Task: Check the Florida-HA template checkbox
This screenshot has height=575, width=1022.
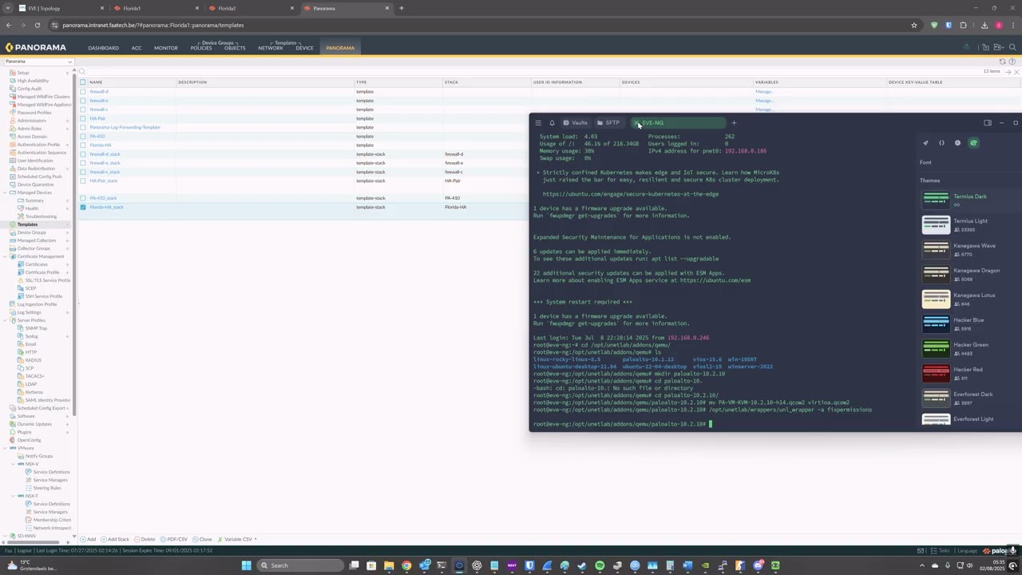Action: (x=82, y=145)
